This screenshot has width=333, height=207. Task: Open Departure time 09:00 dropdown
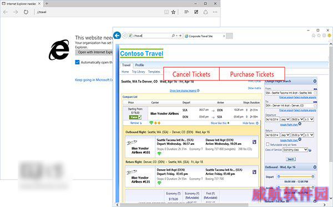tap(297, 119)
